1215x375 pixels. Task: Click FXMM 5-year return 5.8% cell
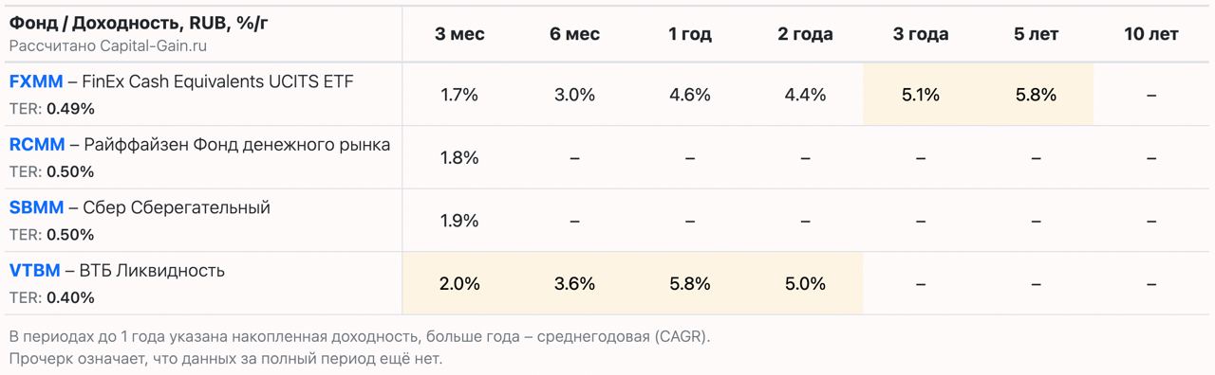[1036, 95]
